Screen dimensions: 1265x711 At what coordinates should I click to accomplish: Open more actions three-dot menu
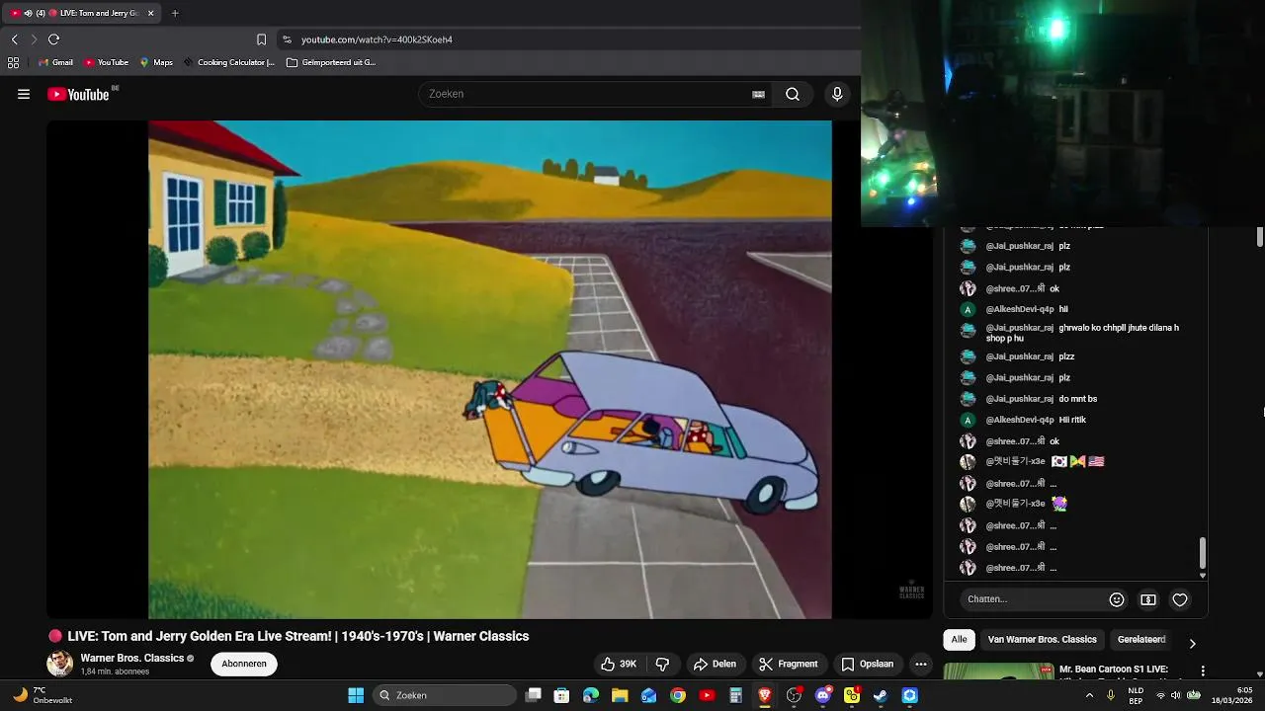pos(921,664)
